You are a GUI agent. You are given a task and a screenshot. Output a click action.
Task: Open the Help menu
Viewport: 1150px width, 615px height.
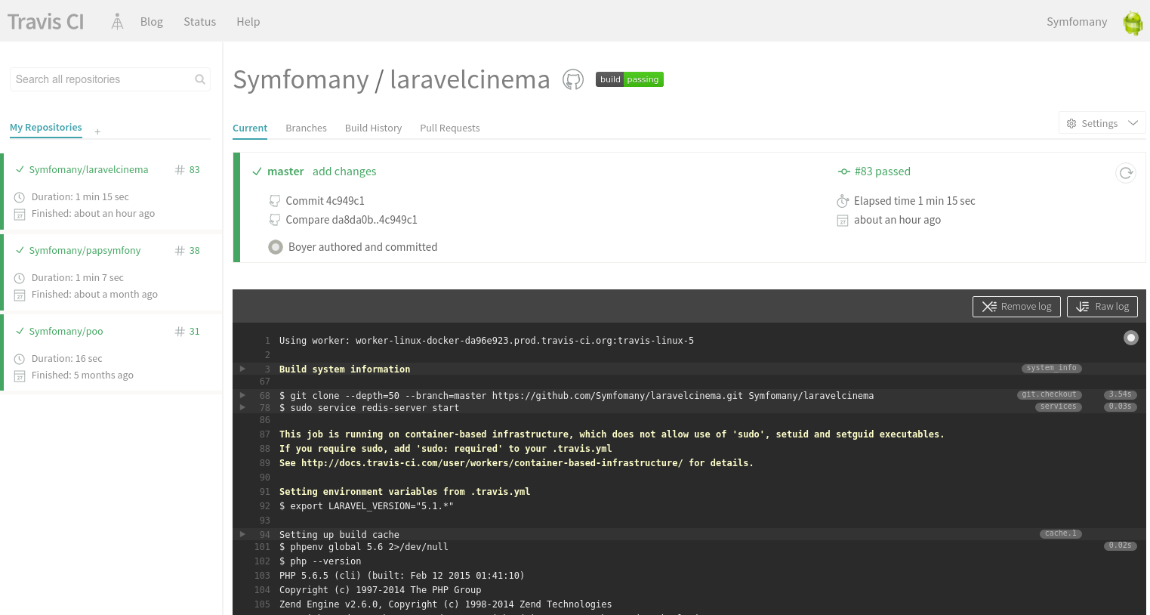248,22
